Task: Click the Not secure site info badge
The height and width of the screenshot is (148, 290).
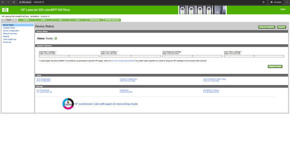Action: (25, 2)
